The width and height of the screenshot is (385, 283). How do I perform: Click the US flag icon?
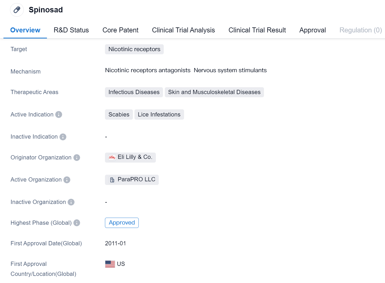pos(110,264)
